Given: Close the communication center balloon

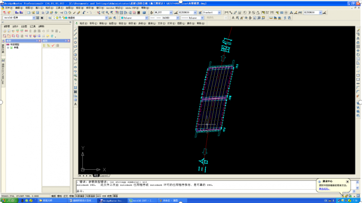Looking at the screenshot, I should [347, 182].
